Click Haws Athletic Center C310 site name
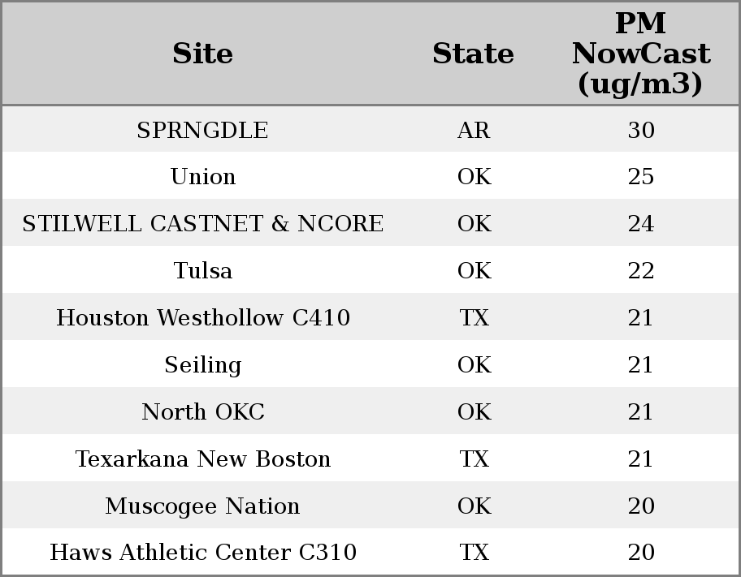The height and width of the screenshot is (577, 741). tap(202, 553)
